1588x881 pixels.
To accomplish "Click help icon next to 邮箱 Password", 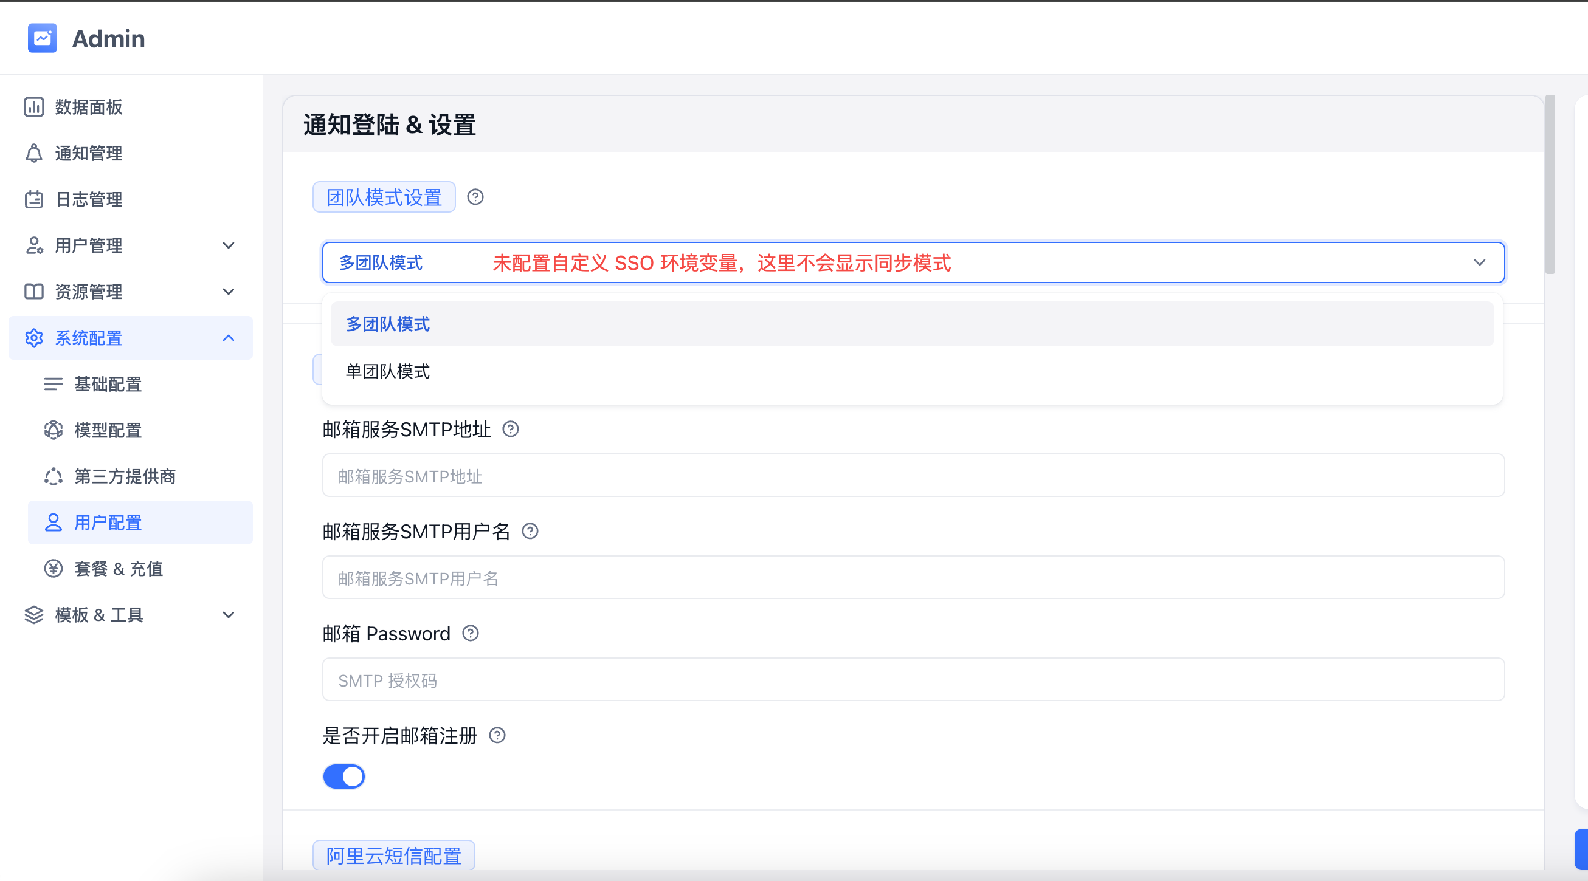I will 471,633.
